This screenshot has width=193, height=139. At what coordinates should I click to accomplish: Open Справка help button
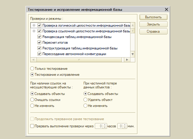point(153,31)
